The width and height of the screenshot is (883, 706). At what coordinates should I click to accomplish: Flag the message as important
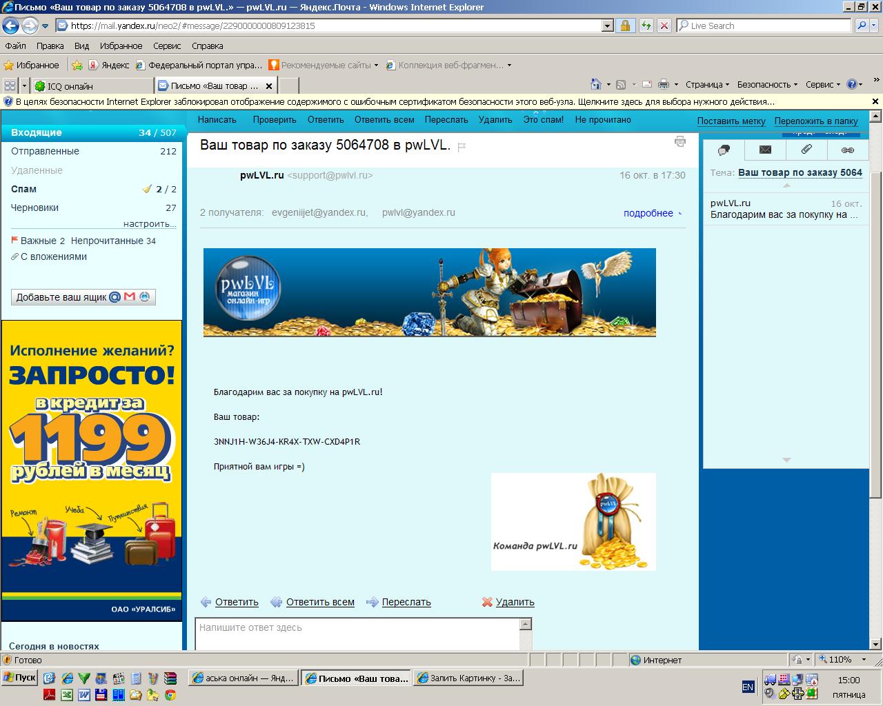click(462, 147)
